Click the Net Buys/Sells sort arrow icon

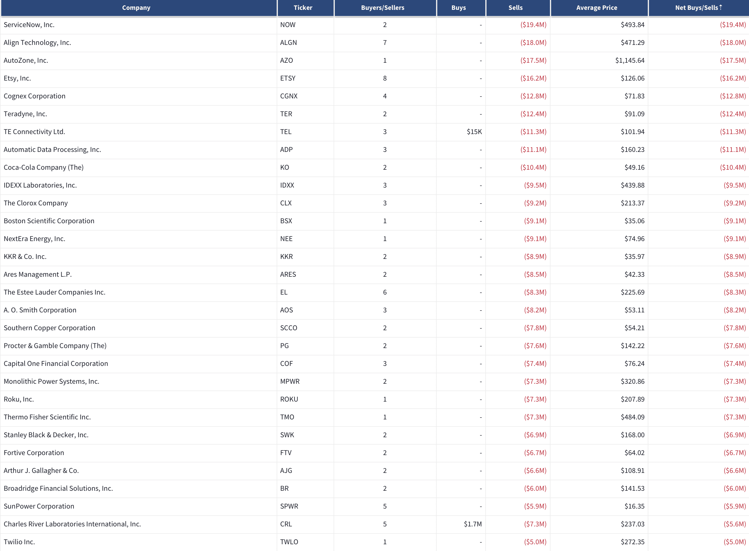click(721, 7)
